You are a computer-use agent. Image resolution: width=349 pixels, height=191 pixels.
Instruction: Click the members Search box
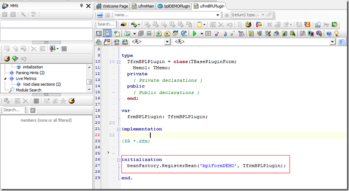[13, 110]
